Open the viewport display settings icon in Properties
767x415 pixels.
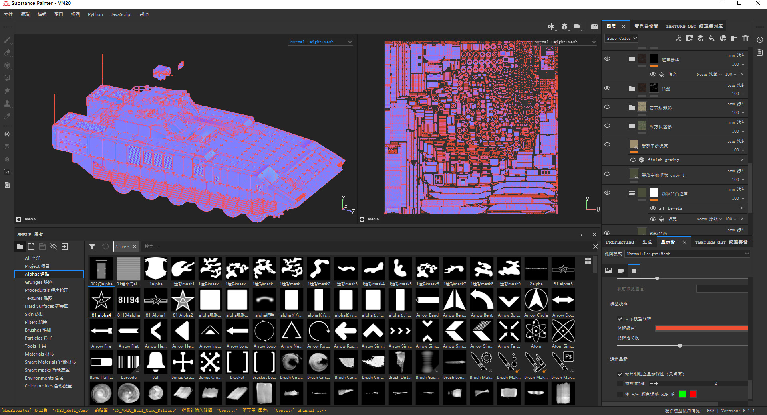click(634, 271)
